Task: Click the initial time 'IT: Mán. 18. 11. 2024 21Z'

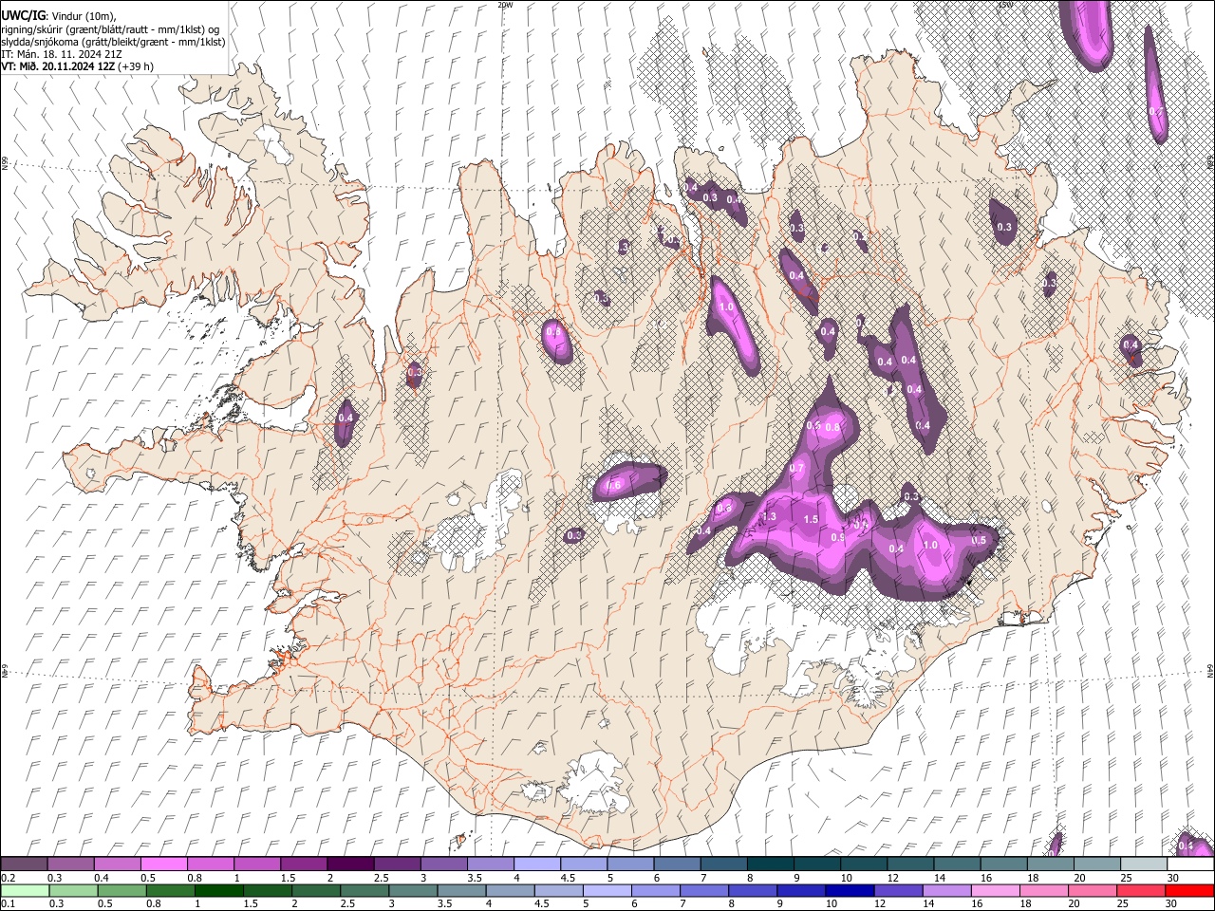Action: [62, 54]
